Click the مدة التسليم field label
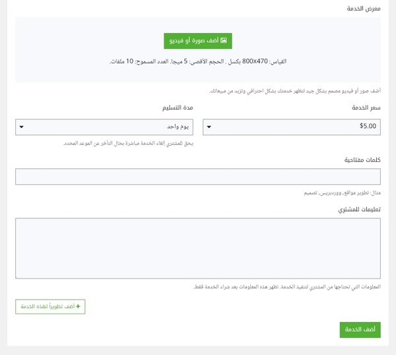This screenshot has height=355, width=396. [181, 107]
